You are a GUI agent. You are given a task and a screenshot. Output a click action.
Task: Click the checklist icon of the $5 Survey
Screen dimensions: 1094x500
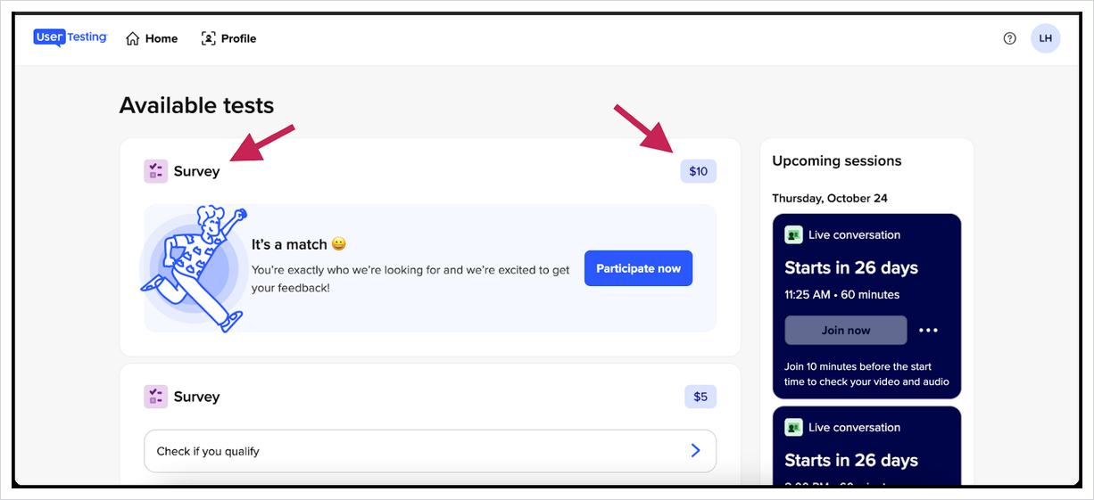tap(155, 397)
